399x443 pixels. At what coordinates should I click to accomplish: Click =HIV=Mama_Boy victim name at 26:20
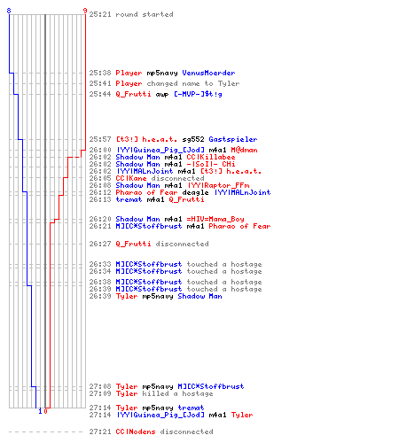[215, 219]
